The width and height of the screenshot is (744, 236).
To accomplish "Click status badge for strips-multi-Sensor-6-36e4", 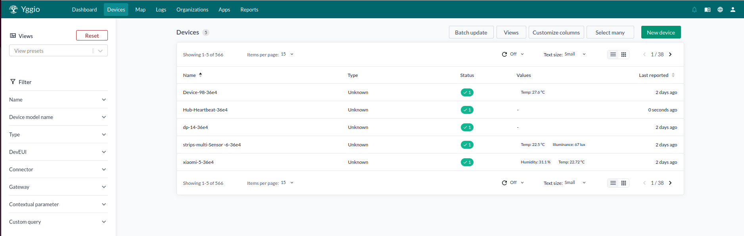I will pyautogui.click(x=467, y=145).
